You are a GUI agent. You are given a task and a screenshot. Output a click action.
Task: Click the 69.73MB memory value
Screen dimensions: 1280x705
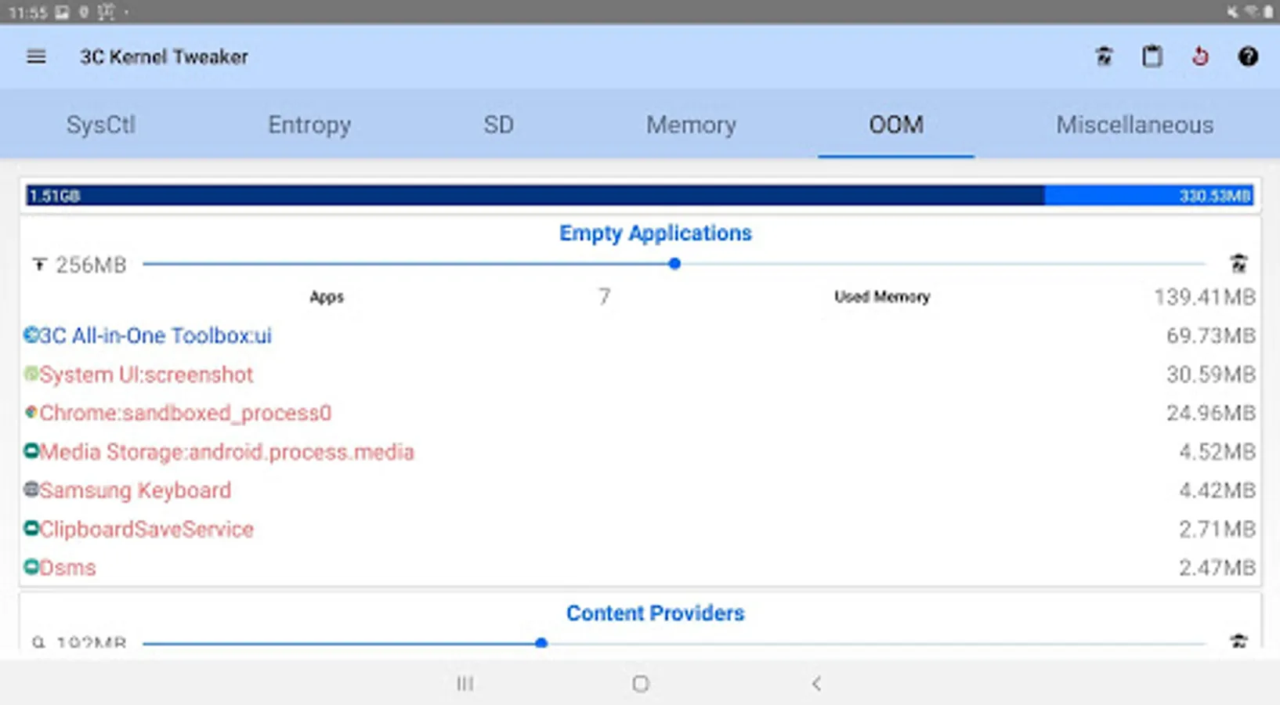[x=1211, y=335]
